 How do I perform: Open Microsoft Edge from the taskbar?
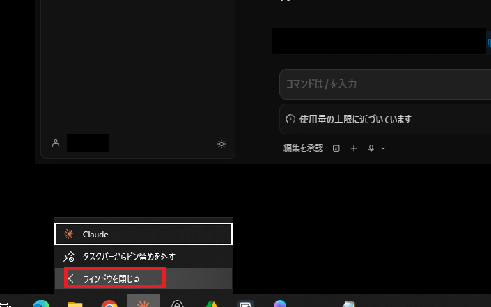[41, 304]
